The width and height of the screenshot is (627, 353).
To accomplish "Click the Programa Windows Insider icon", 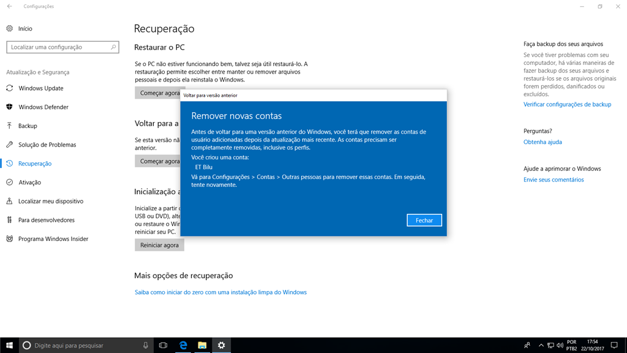I will [10, 238].
